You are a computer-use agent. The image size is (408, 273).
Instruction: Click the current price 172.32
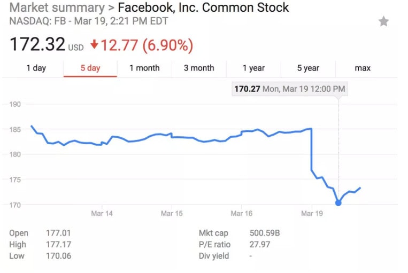[37, 44]
